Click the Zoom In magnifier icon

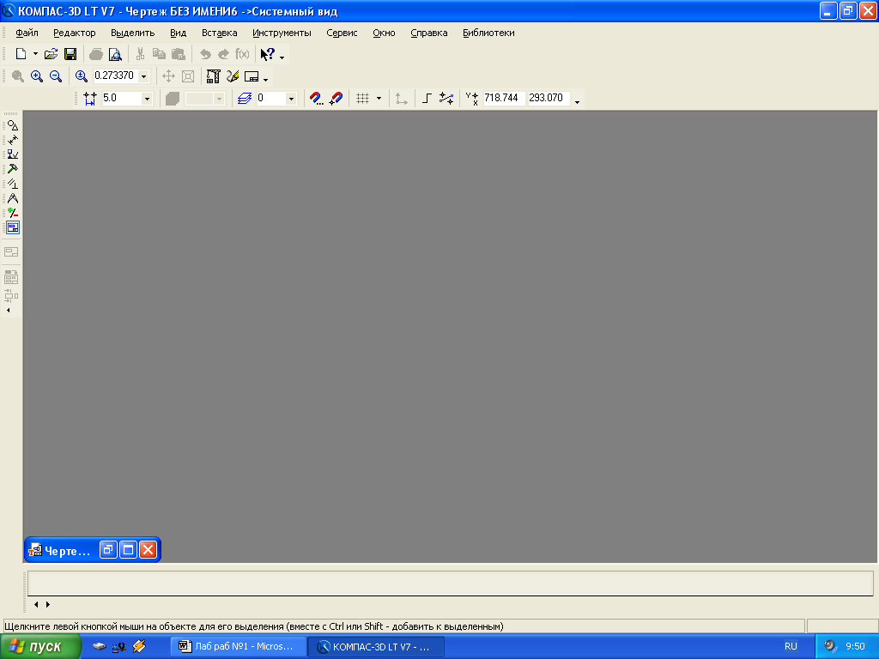[x=37, y=76]
